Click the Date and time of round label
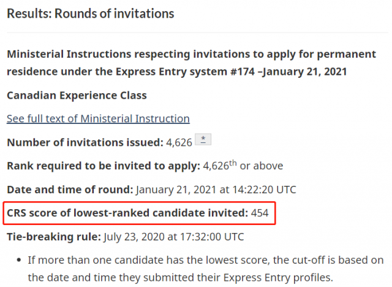 (70, 189)
